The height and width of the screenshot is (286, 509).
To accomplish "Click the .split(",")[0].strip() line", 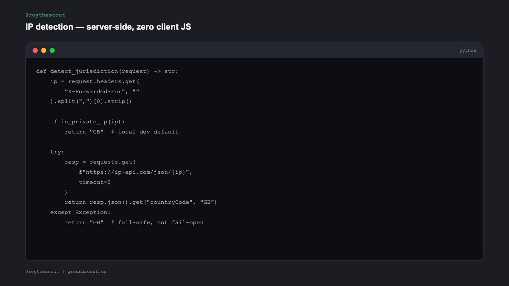I will [91, 102].
